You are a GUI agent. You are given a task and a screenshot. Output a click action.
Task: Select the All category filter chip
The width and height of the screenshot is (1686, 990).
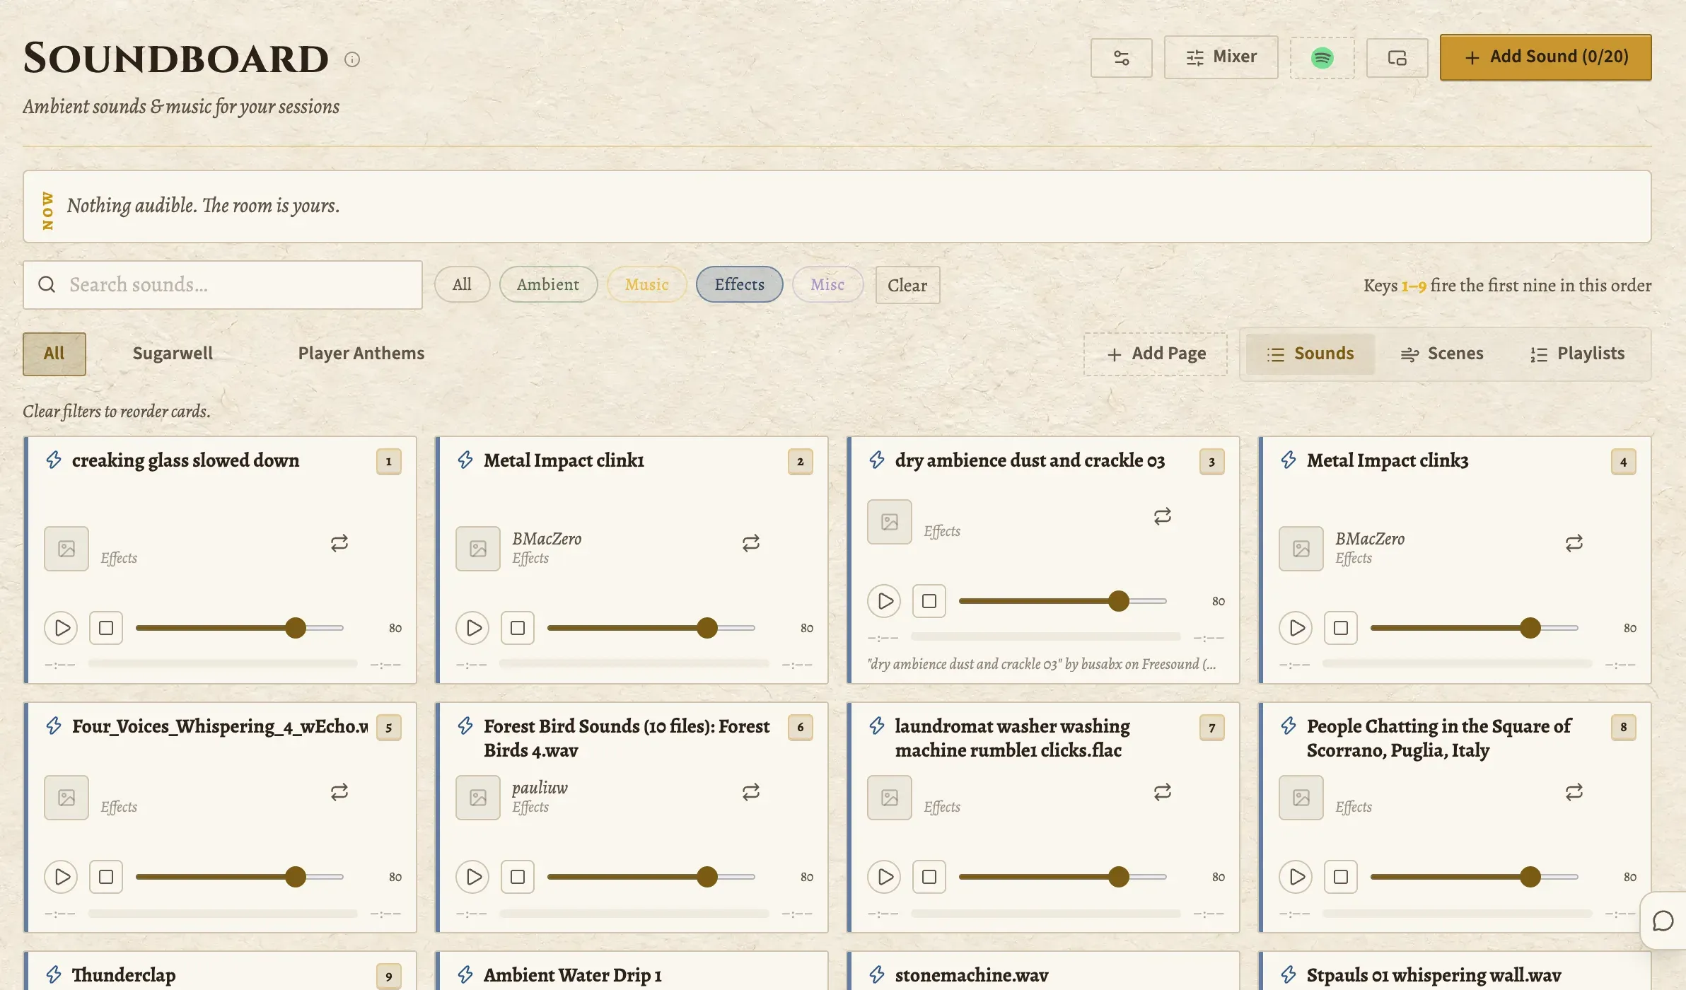462,284
